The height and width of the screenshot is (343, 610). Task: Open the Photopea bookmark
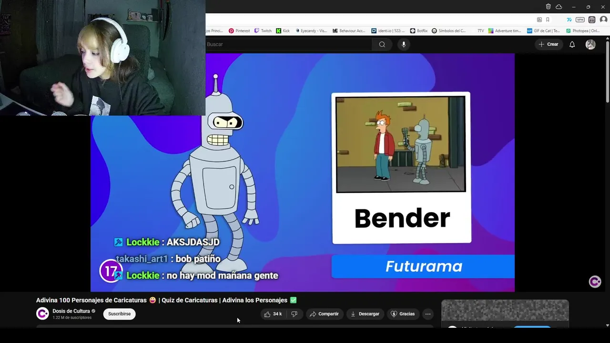(583, 30)
